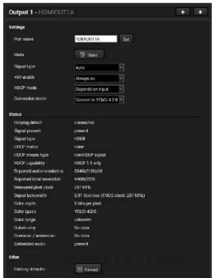The image size is (212, 278).
Task: Click the Set button for port name
Action: point(126,39)
